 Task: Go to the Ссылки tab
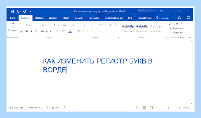79,18
